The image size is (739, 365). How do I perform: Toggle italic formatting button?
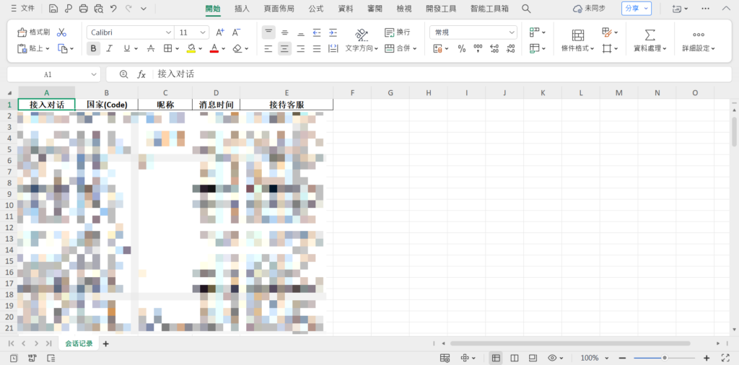pos(110,48)
